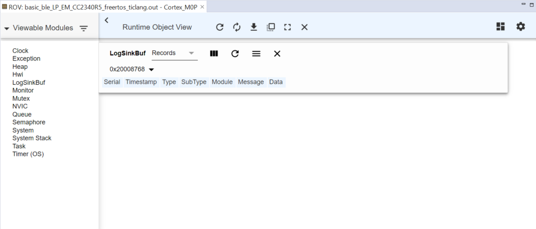Select the Heap module

pyautogui.click(x=20, y=67)
